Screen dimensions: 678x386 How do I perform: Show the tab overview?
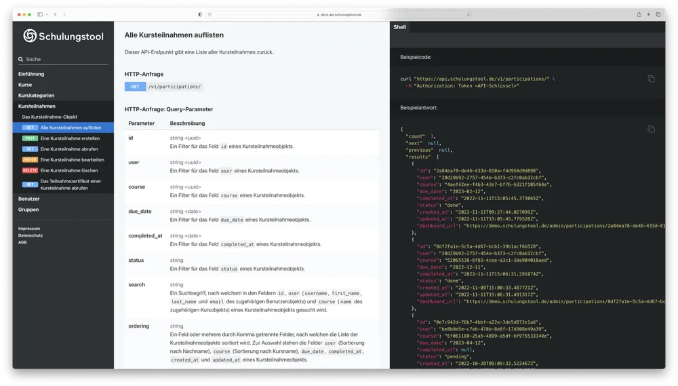(658, 14)
